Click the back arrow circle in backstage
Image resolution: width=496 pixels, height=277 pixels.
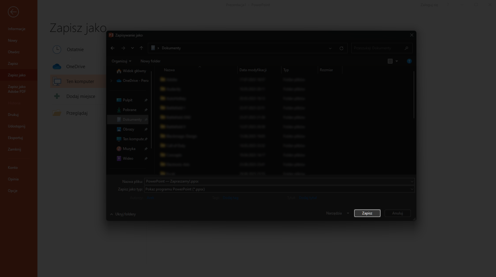pyautogui.click(x=13, y=12)
